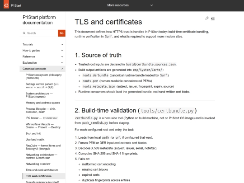This screenshot has width=244, height=183.
Task: Open WM surface lifecycle page
Action: tap(43, 126)
